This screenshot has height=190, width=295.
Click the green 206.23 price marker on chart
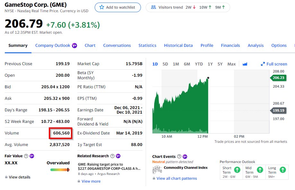point(278,78)
